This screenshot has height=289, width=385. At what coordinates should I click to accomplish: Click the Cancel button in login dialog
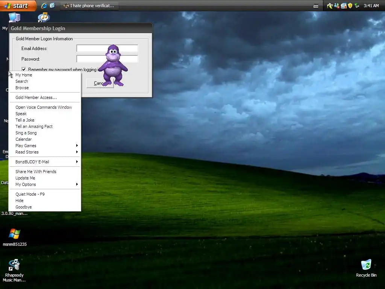point(100,83)
